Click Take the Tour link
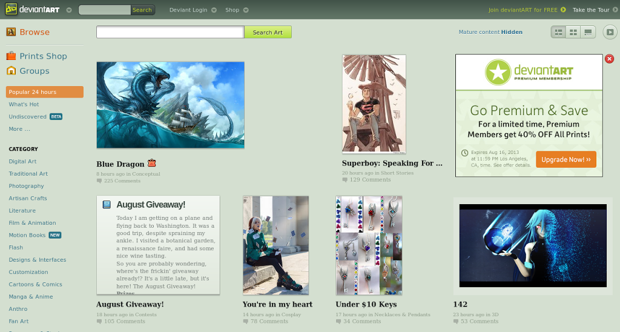 tap(591, 10)
